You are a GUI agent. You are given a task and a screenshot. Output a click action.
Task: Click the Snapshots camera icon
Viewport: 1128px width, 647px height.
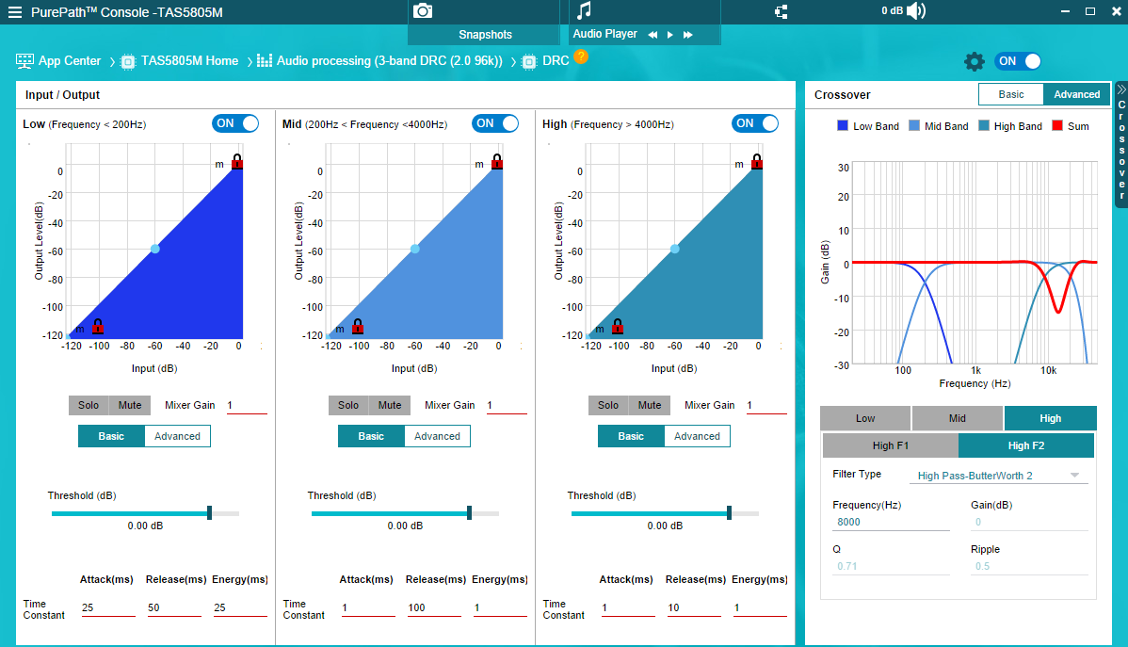(x=423, y=10)
